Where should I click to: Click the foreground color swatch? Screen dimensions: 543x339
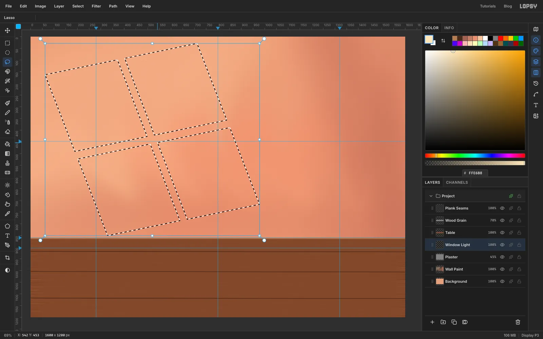(429, 39)
